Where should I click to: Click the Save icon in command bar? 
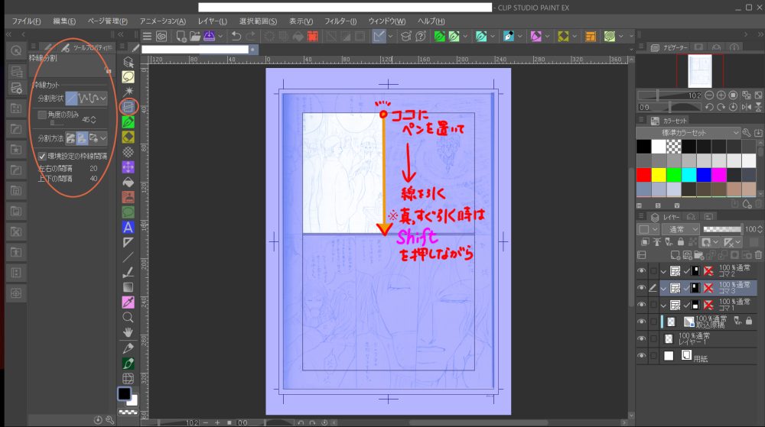click(210, 36)
